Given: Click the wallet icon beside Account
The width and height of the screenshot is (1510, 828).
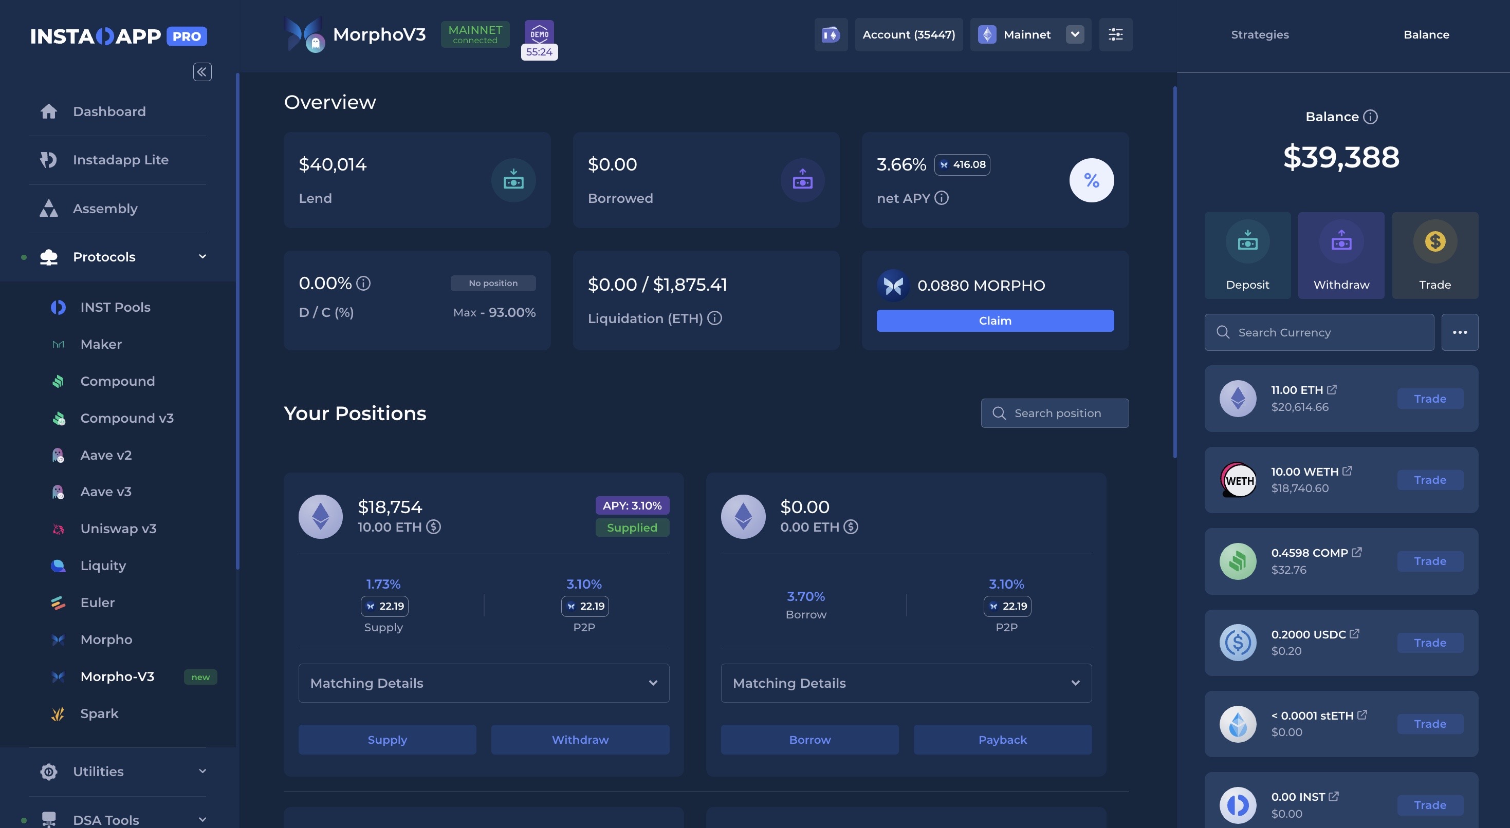Looking at the screenshot, I should 830,34.
